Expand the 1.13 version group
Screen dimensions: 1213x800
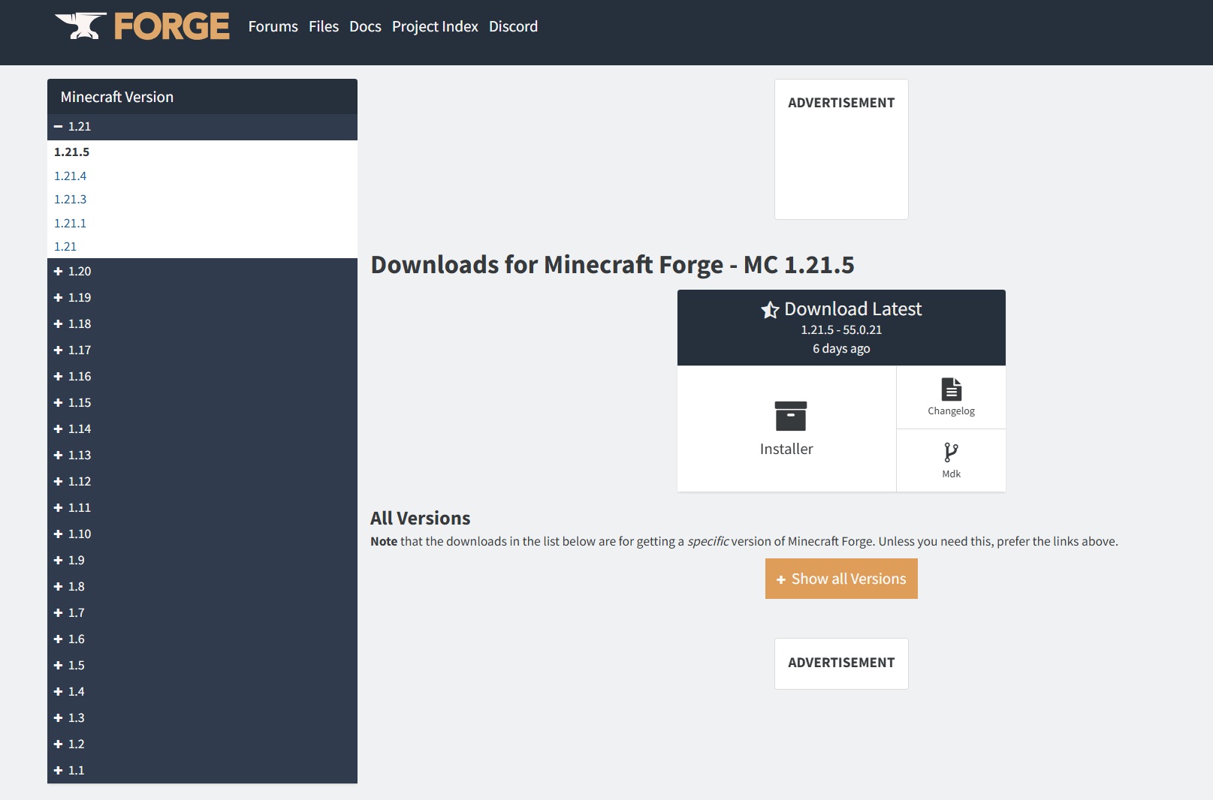[x=202, y=455]
